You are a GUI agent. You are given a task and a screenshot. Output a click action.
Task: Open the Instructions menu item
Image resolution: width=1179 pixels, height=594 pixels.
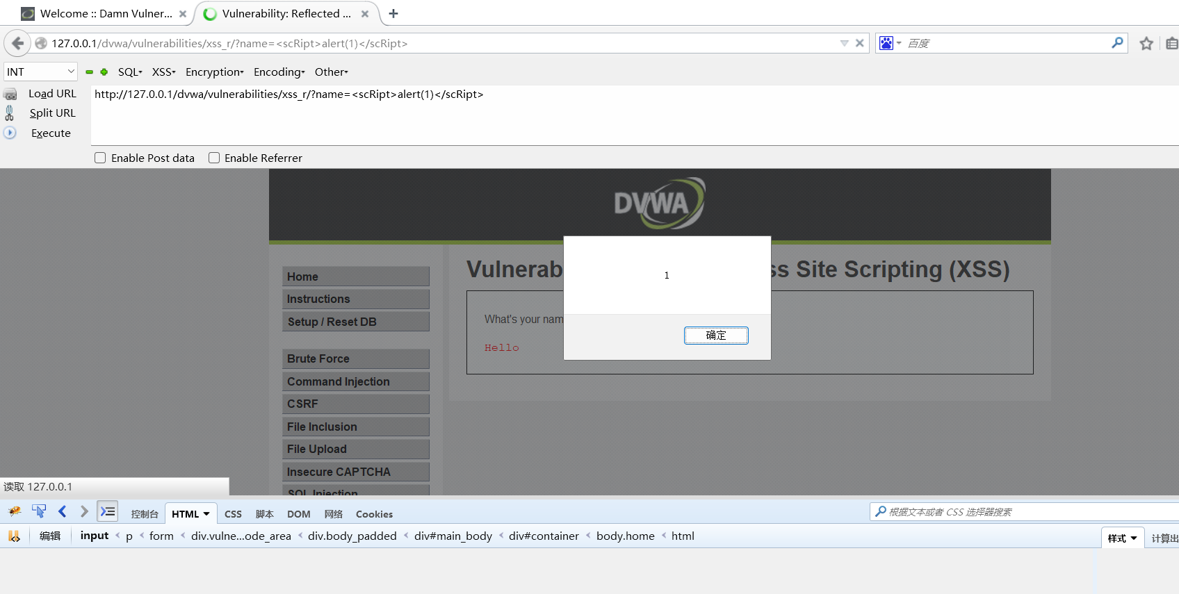pos(356,299)
